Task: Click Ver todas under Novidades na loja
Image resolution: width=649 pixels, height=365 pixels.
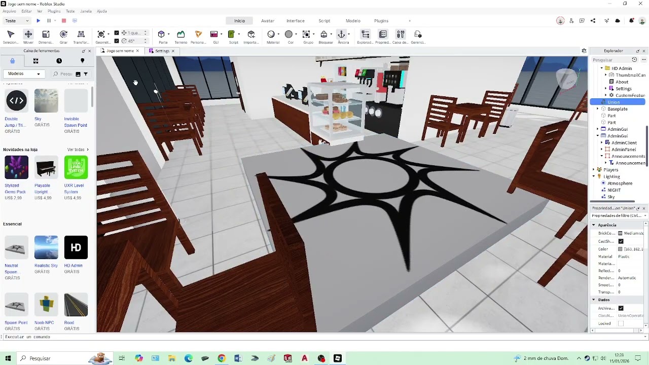Action: [x=78, y=150]
